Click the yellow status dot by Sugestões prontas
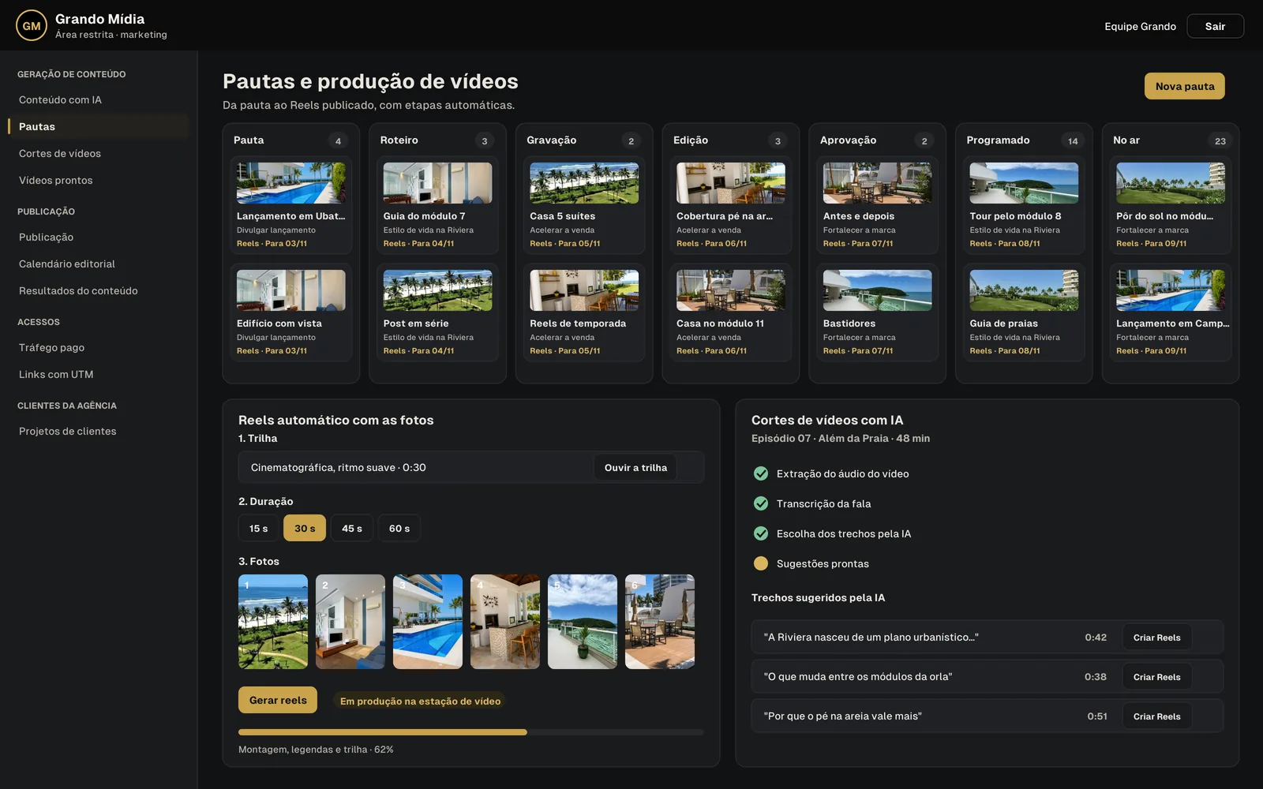This screenshot has width=1263, height=789. coord(761,563)
